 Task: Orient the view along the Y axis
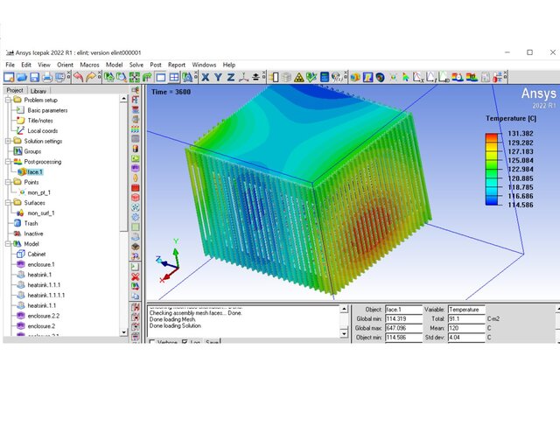pyautogui.click(x=218, y=77)
